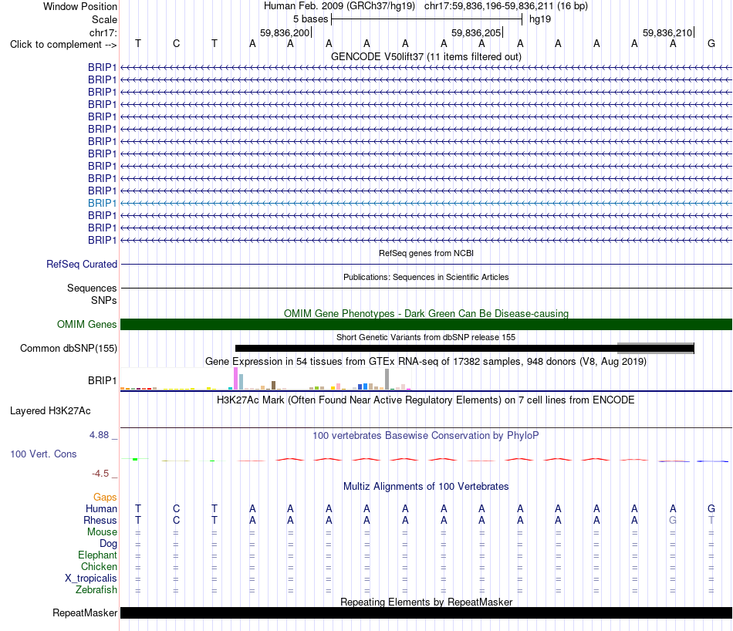Select the 'X_tropicalis' species label

91,579
